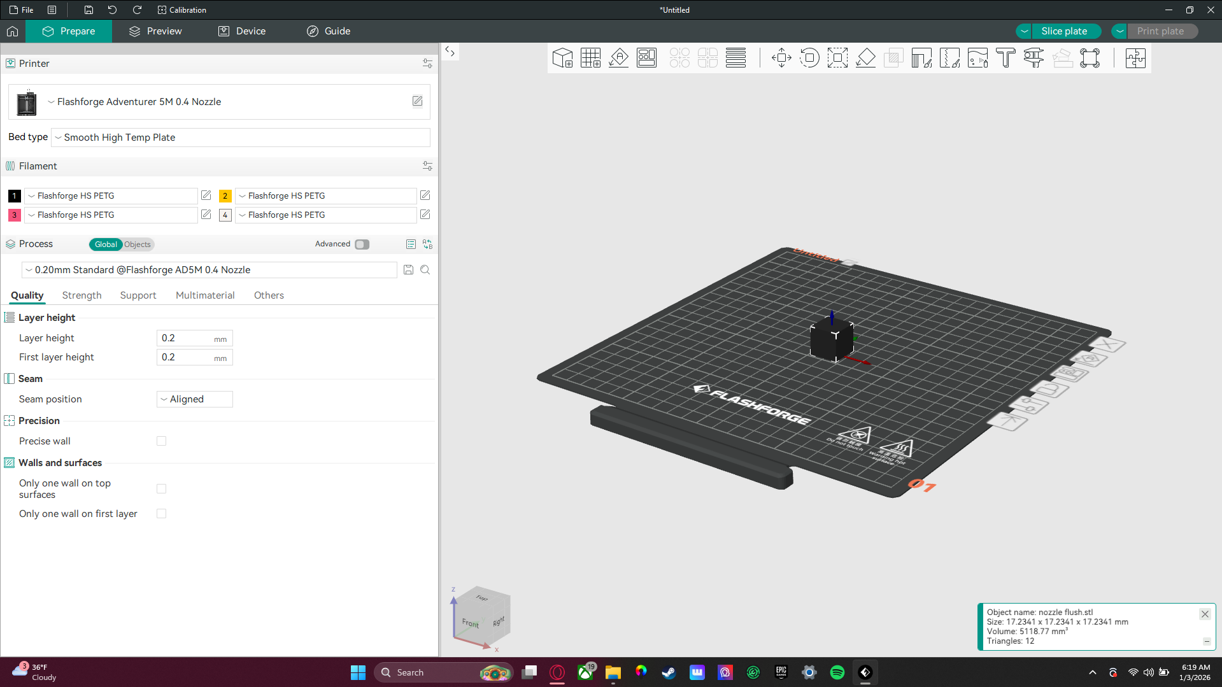Close the object info notification
The width and height of the screenshot is (1222, 687).
(x=1205, y=614)
